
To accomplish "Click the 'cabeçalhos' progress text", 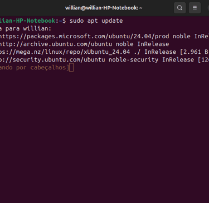I will click(x=48, y=68).
